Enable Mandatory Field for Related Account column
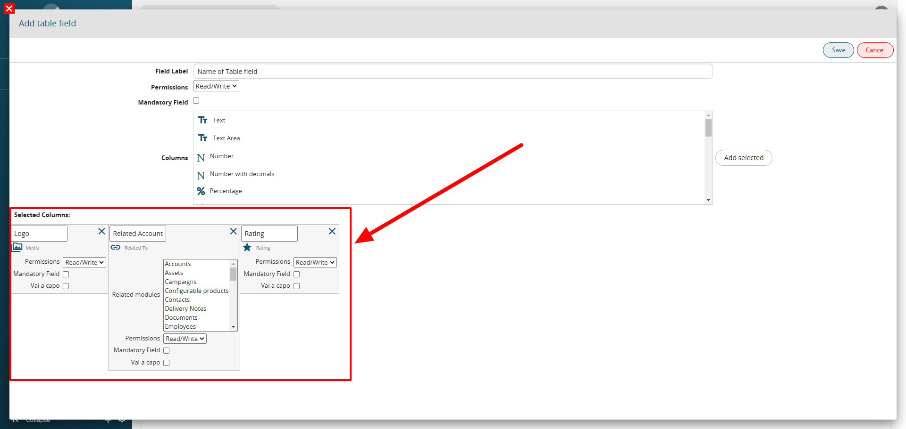The width and height of the screenshot is (906, 429). point(167,350)
